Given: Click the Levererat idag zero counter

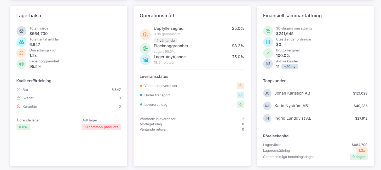Looking at the screenshot, I should pos(240,104).
